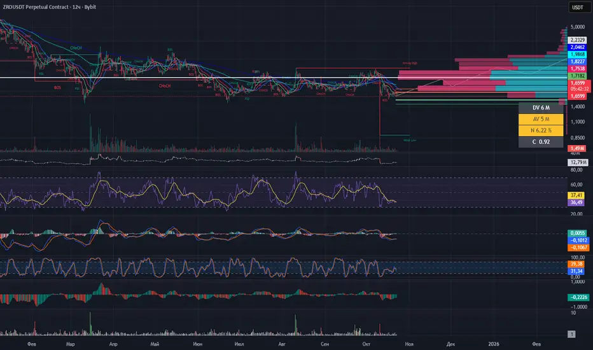The image size is (593, 350).
Task: Click the 05:42:32 countdown label
Action: 579,89
